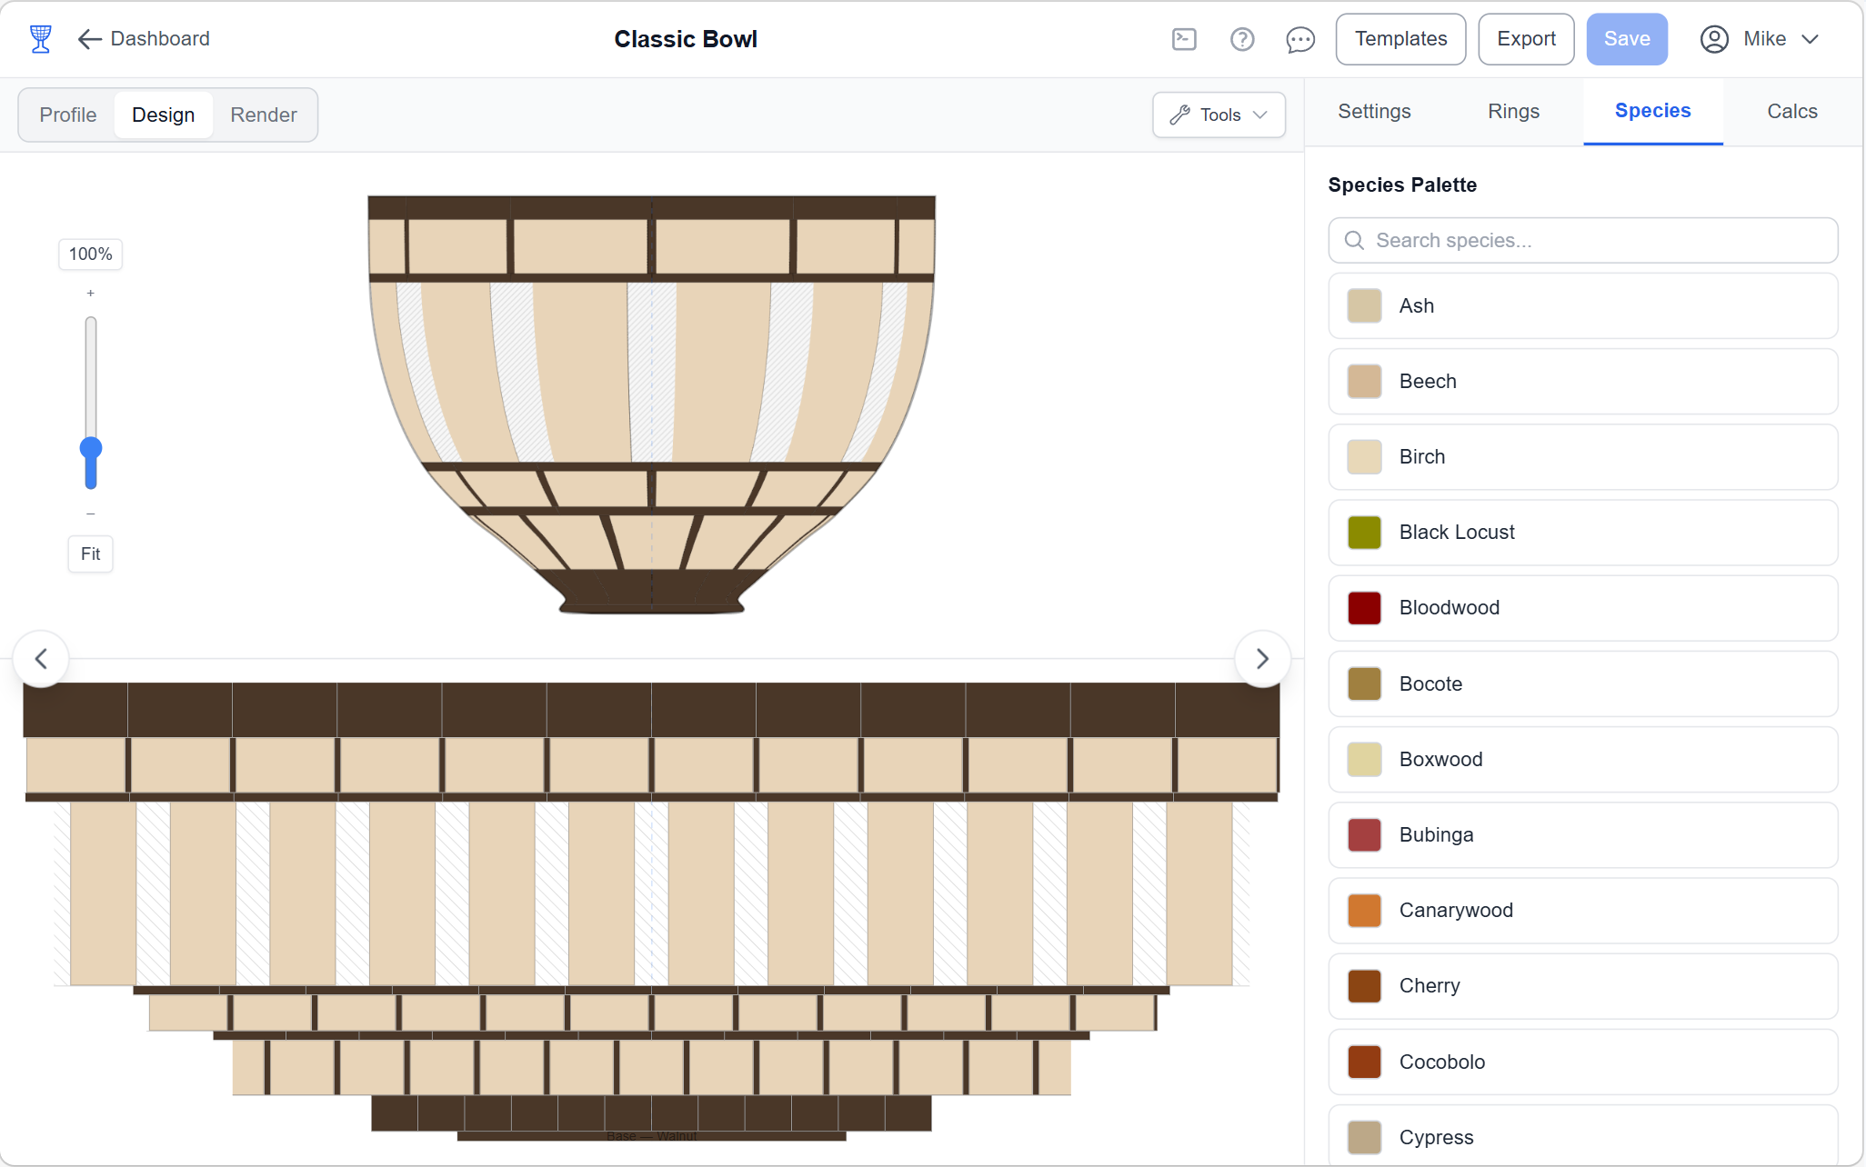
Task: Click the plus above the zoom slider
Action: pyautogui.click(x=90, y=293)
